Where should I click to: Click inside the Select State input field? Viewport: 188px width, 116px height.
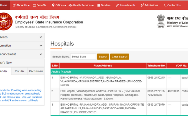click(x=83, y=57)
